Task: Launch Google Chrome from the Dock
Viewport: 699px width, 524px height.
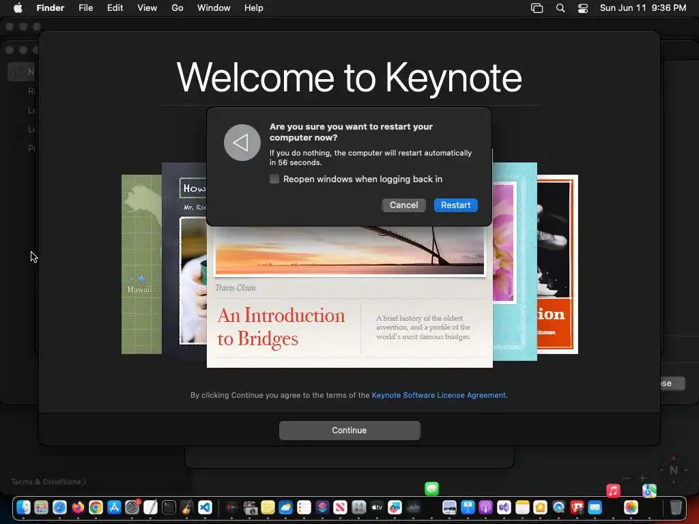Action: click(x=96, y=507)
